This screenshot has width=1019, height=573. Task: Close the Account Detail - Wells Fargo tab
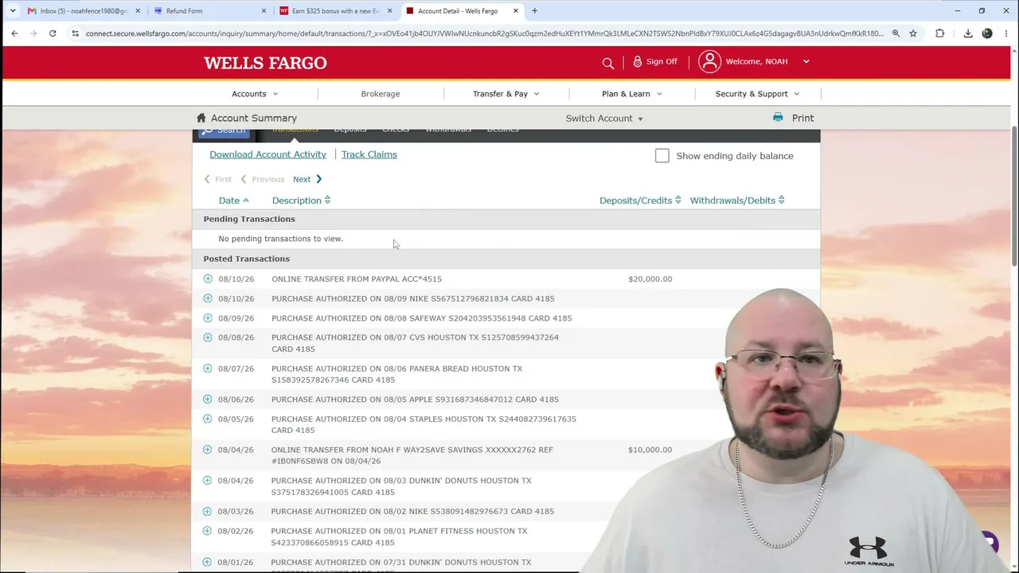pyautogui.click(x=516, y=11)
